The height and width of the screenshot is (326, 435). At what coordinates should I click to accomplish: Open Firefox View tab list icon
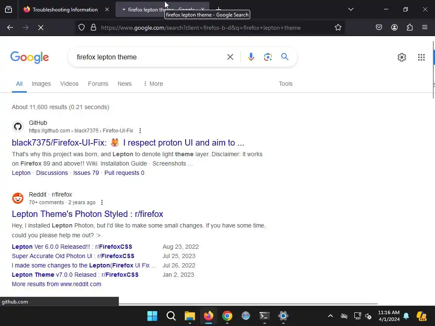point(8,9)
